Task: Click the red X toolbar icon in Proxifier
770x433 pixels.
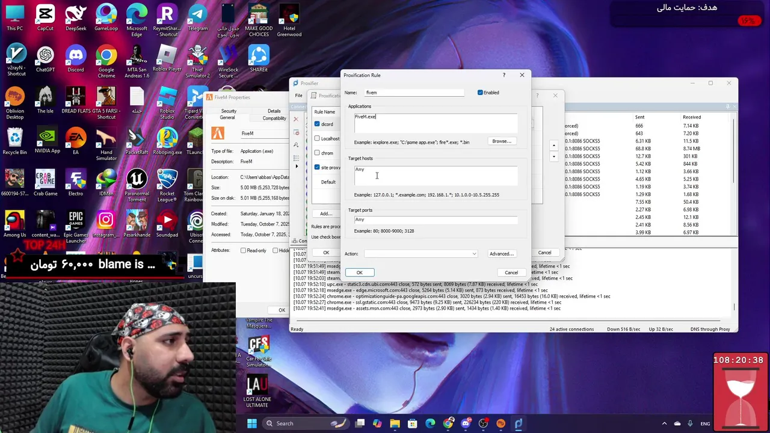Action: point(296,119)
